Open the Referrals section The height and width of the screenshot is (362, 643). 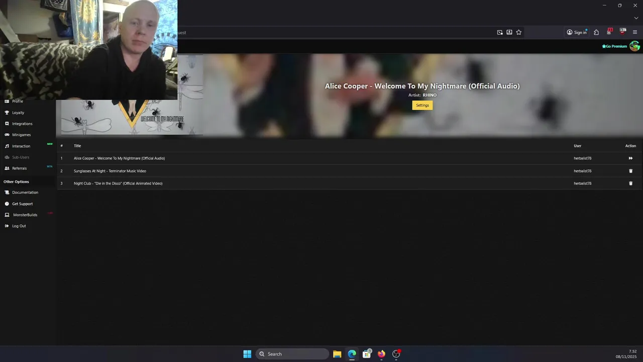pyautogui.click(x=20, y=168)
